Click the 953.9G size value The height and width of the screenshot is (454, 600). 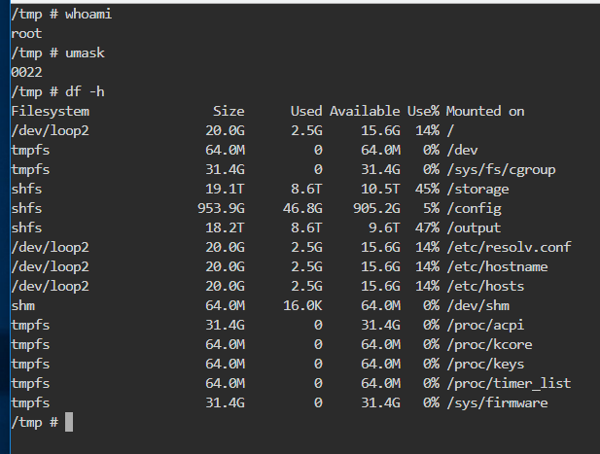click(221, 208)
